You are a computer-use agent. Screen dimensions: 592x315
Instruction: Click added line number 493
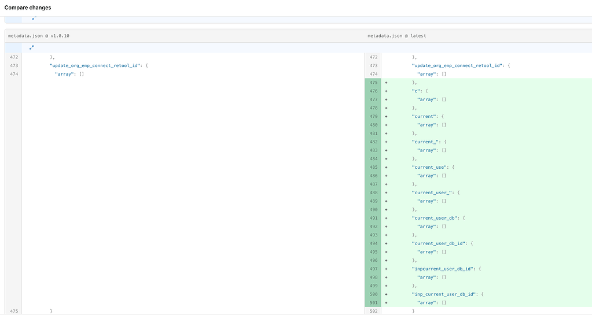tap(373, 235)
